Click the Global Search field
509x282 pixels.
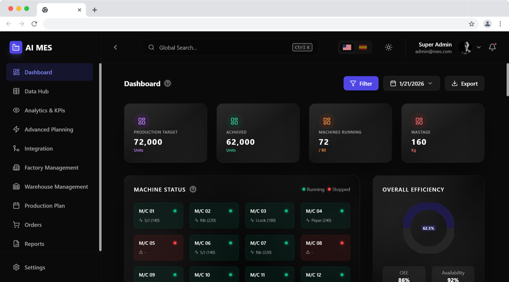click(x=230, y=47)
